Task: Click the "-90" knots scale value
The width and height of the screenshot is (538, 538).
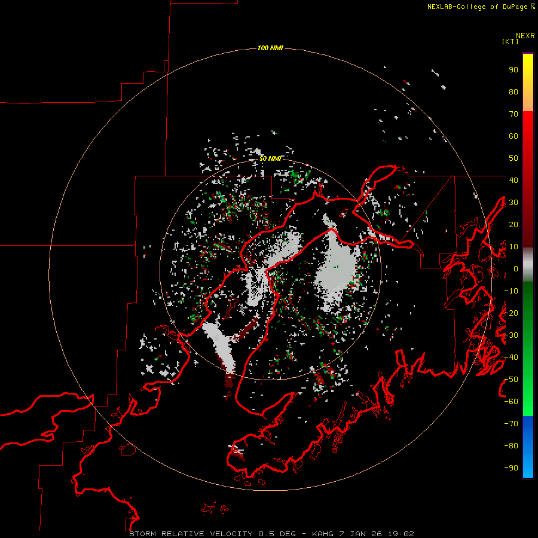Action: [511, 468]
